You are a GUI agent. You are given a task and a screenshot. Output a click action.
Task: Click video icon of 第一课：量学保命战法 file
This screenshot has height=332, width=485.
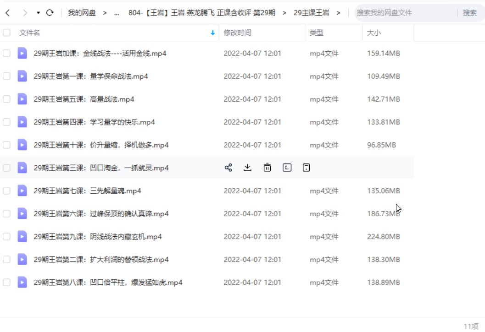coord(22,76)
